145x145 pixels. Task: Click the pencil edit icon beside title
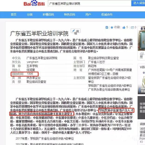(73, 31)
